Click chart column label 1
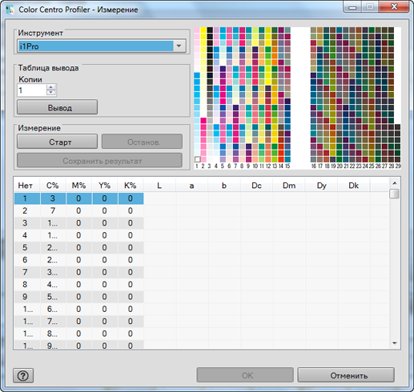414x392 pixels. pos(197,166)
